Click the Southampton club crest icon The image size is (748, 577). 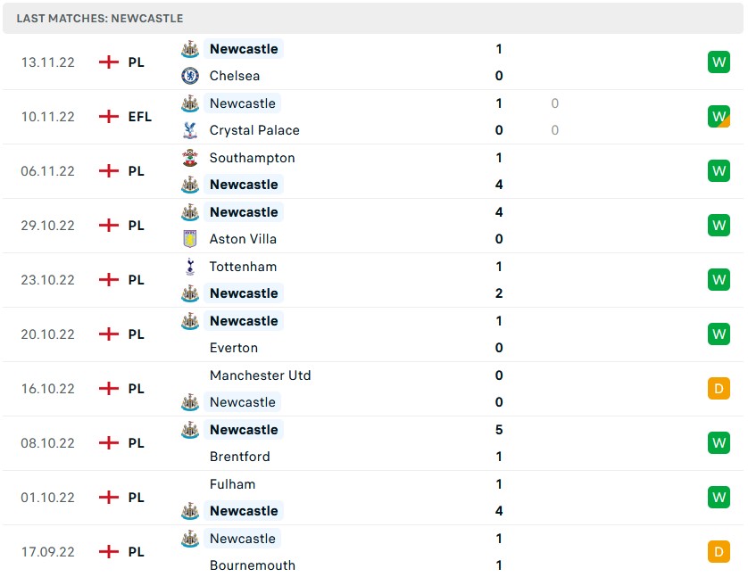click(x=189, y=158)
